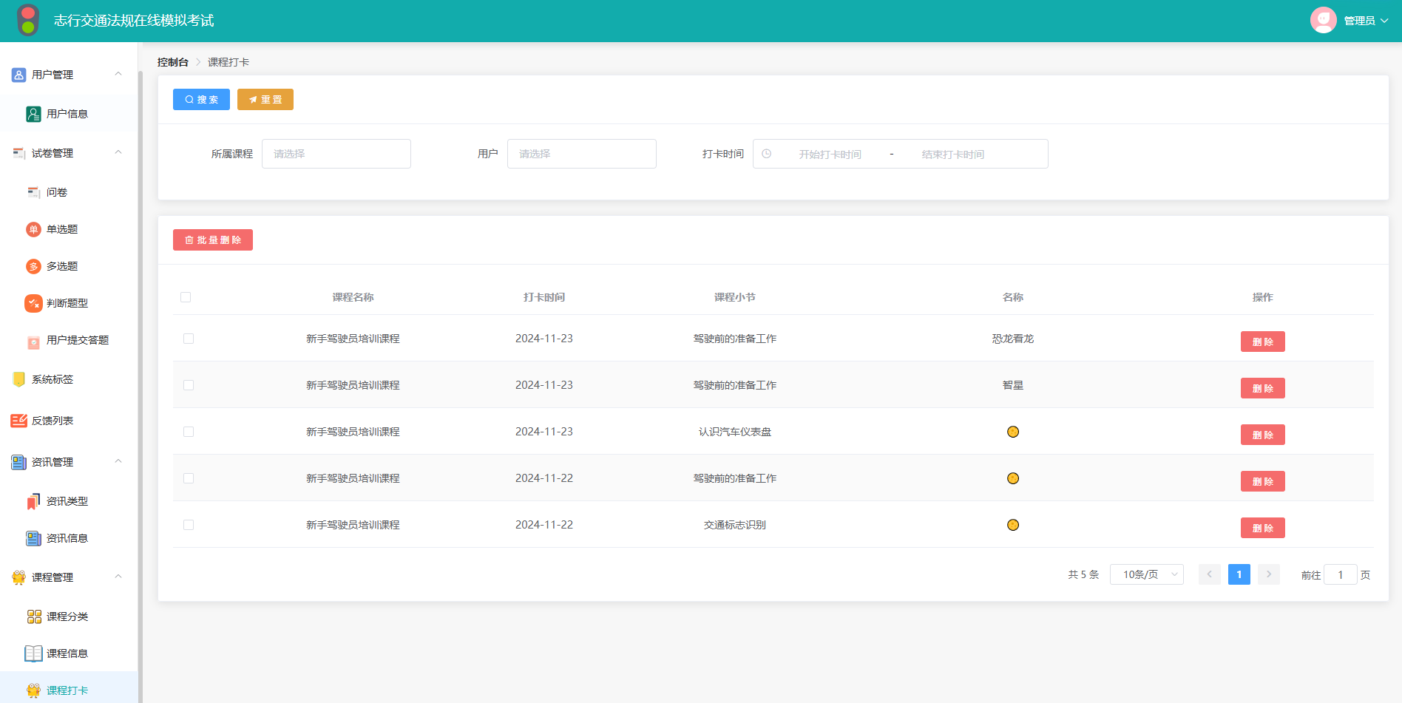Open the 用户 select dropdown
This screenshot has height=703, width=1402.
pos(582,154)
